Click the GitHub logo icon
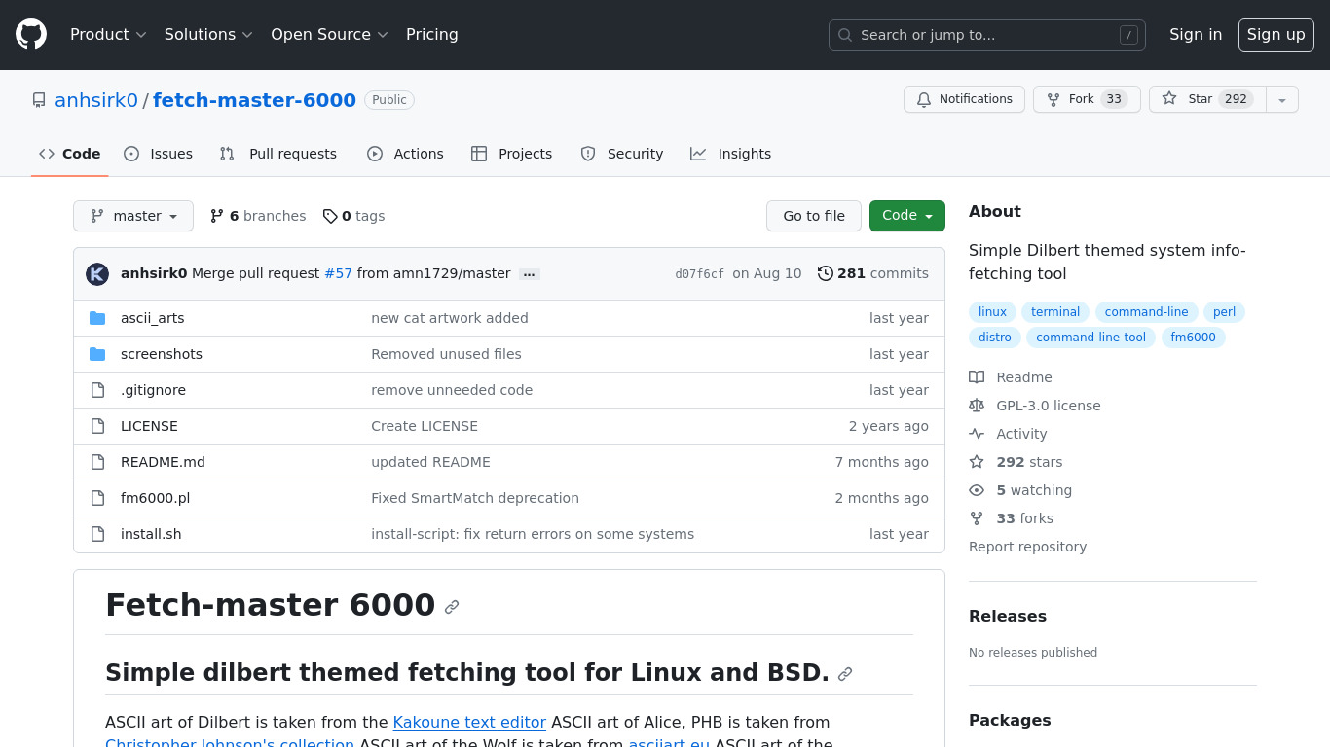The height and width of the screenshot is (747, 1330). pos(31,35)
